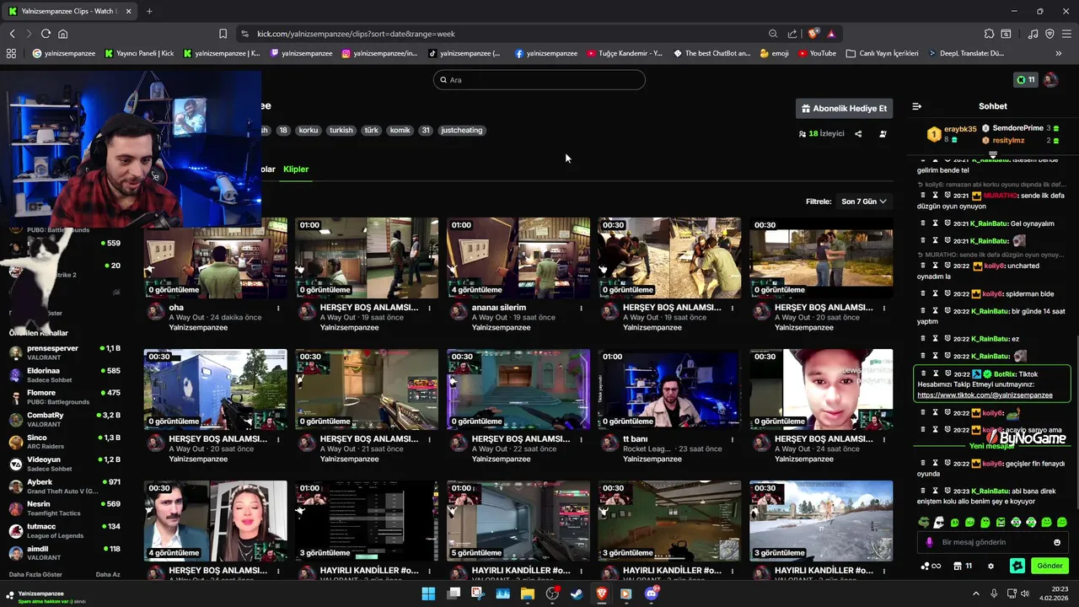
Task: Bookmark this page with the address bar icon
Action: coord(223,34)
